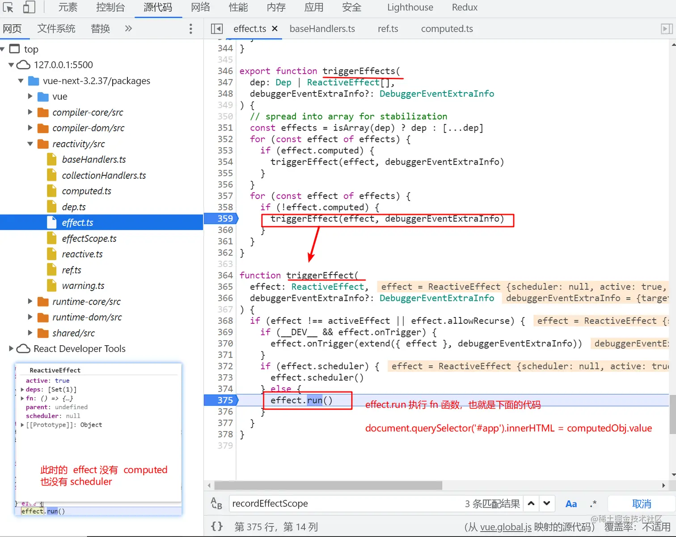Expand the vue folder
Screen dimensions: 676x537
click(x=30, y=96)
